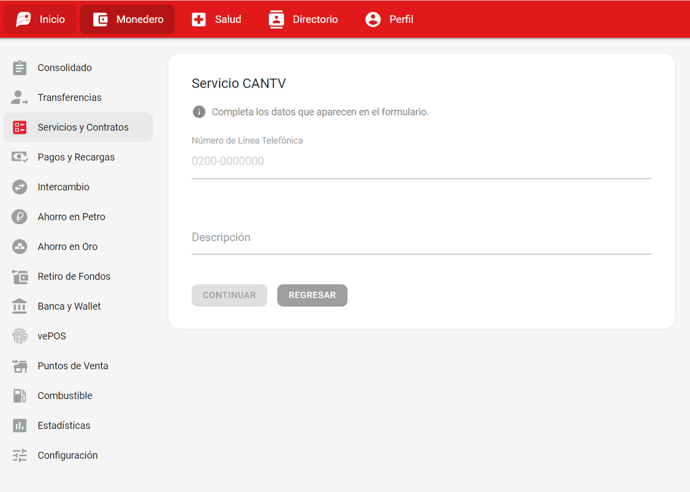Open the Perfil tab label
The image size is (690, 492).
point(401,20)
